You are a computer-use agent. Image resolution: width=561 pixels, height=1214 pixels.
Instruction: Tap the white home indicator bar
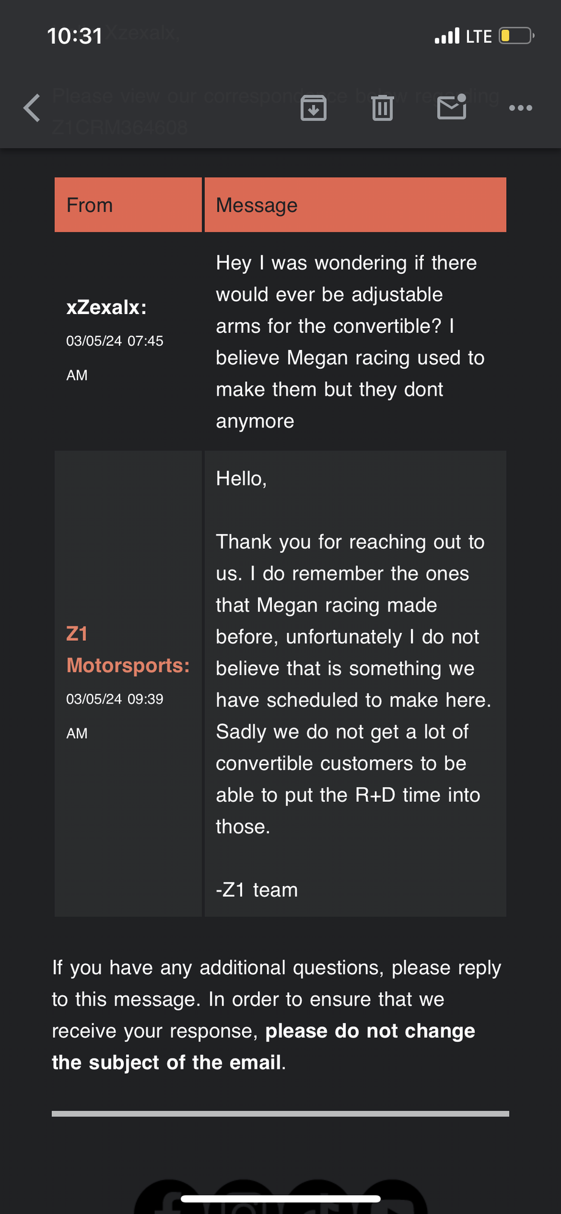pyautogui.click(x=280, y=1199)
